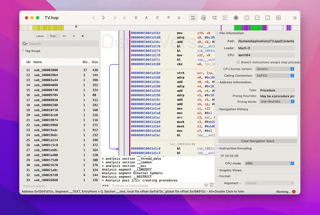The height and width of the screenshot is (215, 320).
Task: Open the CPU Syntax Variant dropdown
Action: pyautogui.click(x=275, y=69)
